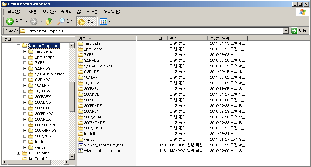Click the title bar folder icon
This screenshot has height=167, width=311.
4,4
